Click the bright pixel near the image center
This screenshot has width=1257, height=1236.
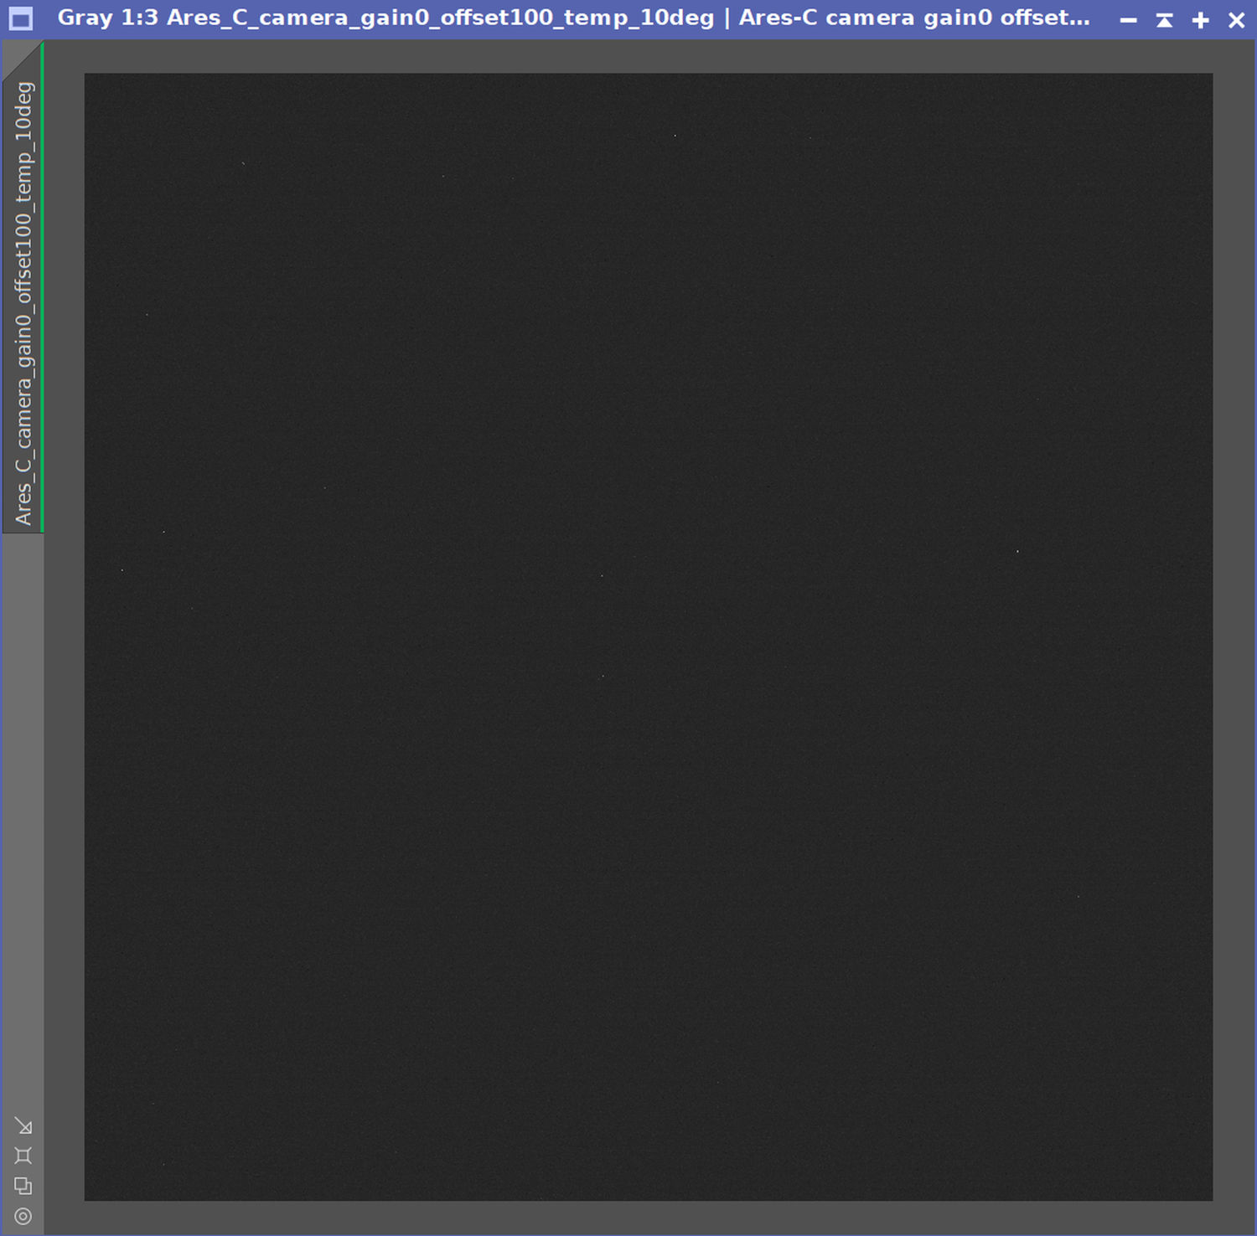602,576
